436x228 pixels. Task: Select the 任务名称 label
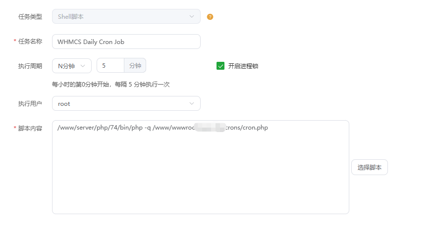pyautogui.click(x=30, y=42)
